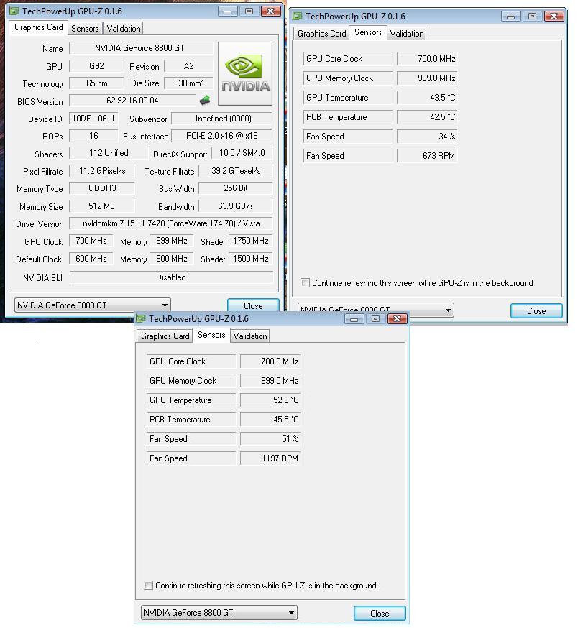The width and height of the screenshot is (578, 628).
Task: Click Close button in bottom Sensors window
Action: click(380, 613)
